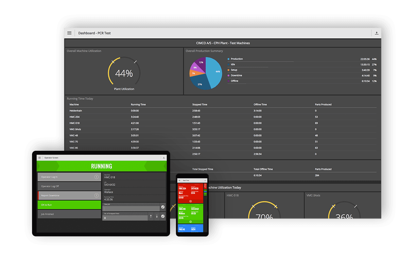Click the 22:05:36 Production time value
This screenshot has width=416, height=261.
[365, 59]
